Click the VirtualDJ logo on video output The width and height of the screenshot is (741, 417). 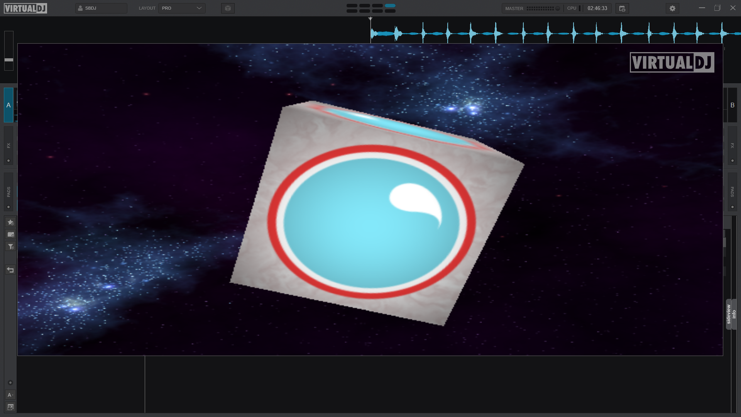(x=672, y=62)
